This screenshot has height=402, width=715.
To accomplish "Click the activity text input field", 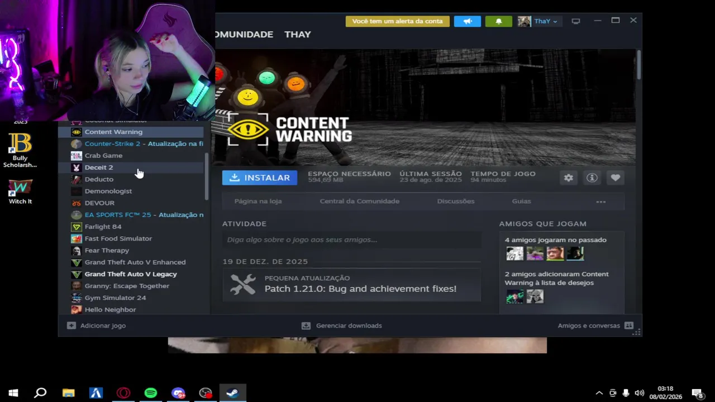I will [x=351, y=240].
